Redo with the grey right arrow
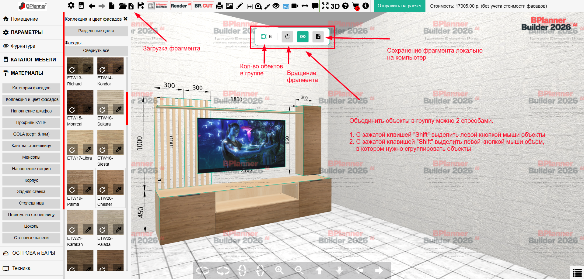Screen dimensions: 584x279 tap(102, 6)
